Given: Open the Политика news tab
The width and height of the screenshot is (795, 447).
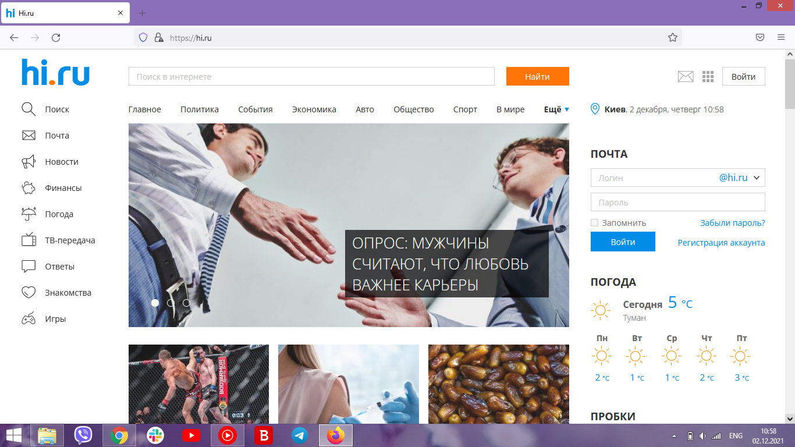Looking at the screenshot, I should point(200,109).
